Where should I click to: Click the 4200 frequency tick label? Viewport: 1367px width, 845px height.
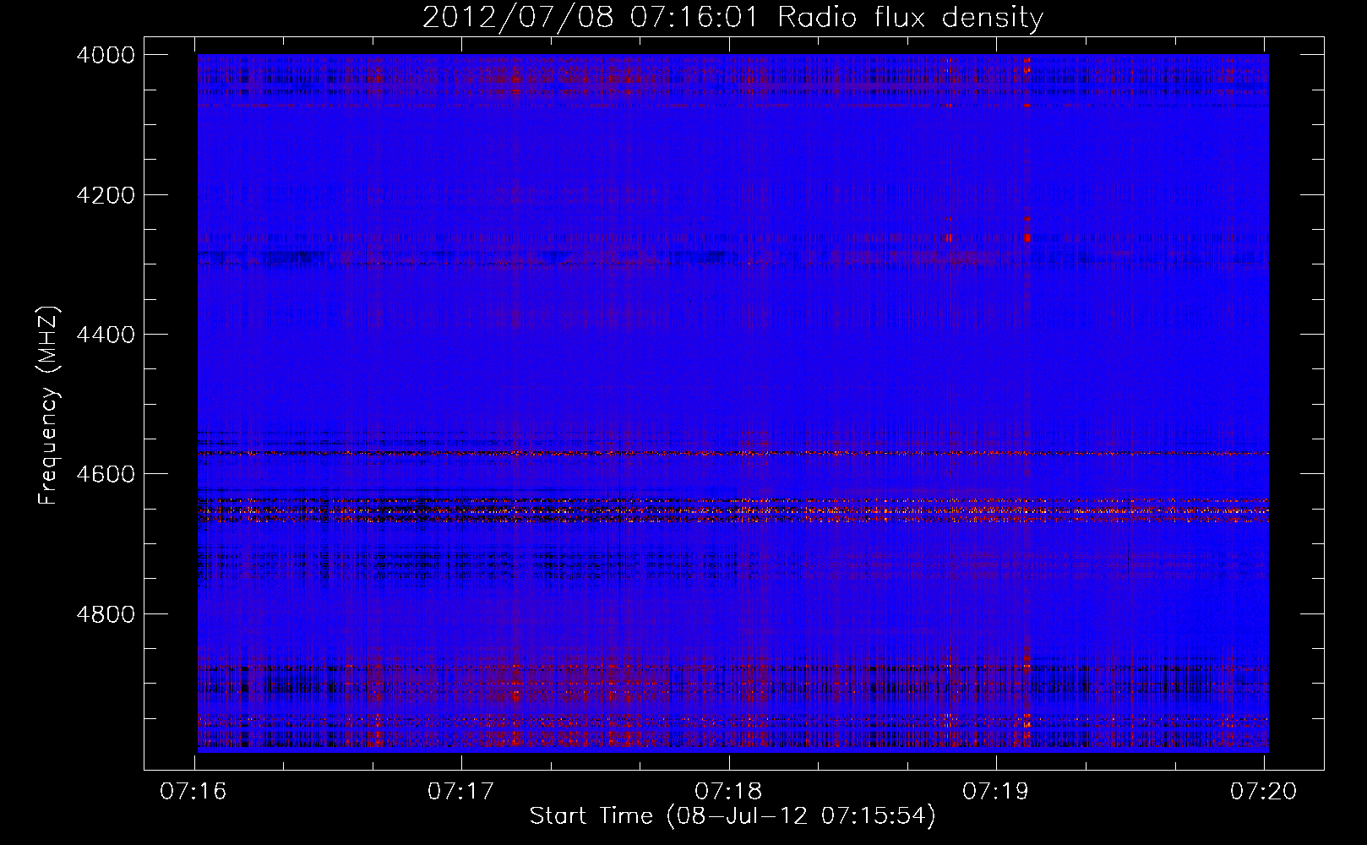pyautogui.click(x=106, y=195)
